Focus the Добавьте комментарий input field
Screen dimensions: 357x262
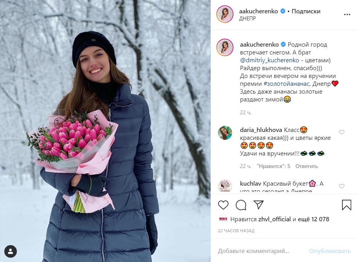click(x=262, y=251)
